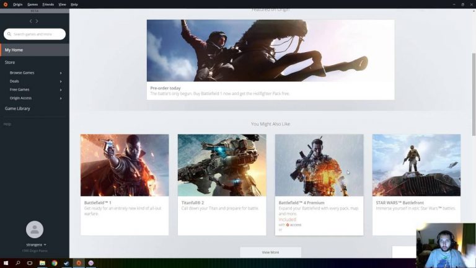Expand the Free Games submenu arrow
Viewport: 476px width, 268px height.
[x=61, y=90]
